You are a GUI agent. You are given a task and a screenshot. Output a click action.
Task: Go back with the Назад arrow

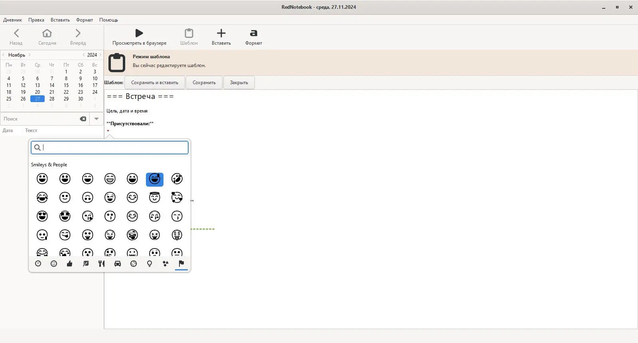pyautogui.click(x=16, y=37)
